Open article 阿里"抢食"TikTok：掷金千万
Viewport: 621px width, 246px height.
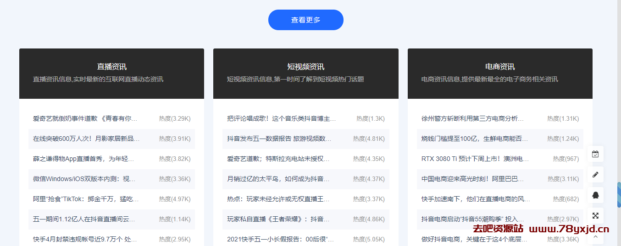[86, 199]
